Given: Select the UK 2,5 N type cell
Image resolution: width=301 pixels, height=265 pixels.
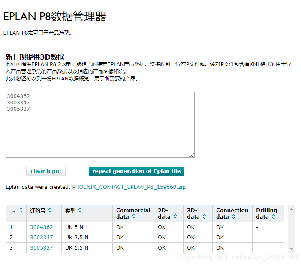Looking at the screenshot, I should point(77,238).
